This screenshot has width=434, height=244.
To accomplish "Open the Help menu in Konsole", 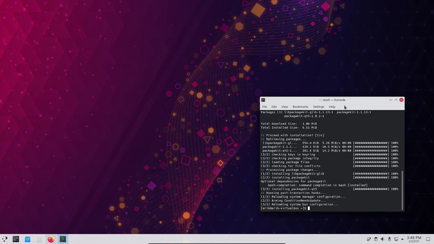I will tap(332, 107).
